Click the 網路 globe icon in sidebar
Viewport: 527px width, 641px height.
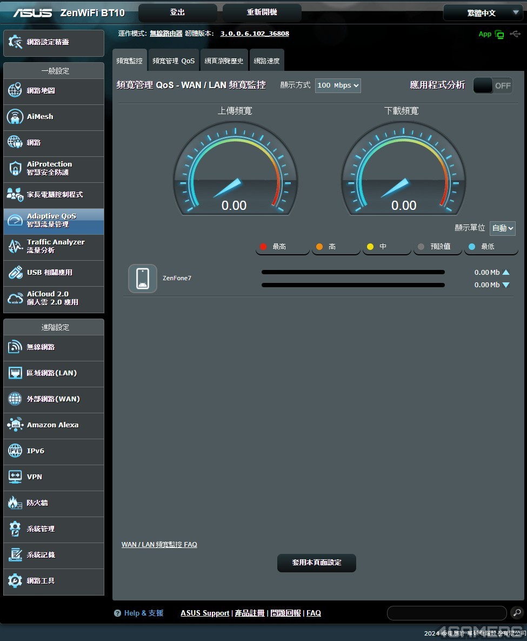(x=15, y=142)
